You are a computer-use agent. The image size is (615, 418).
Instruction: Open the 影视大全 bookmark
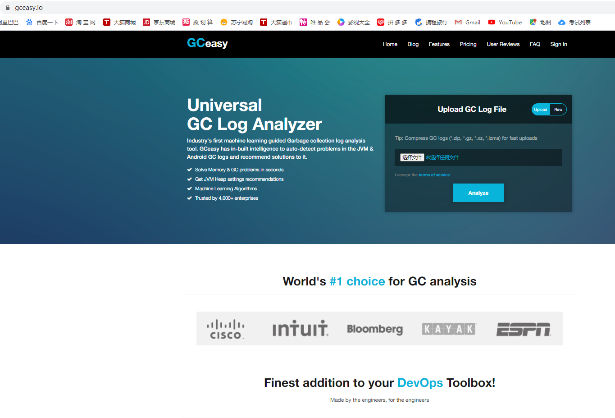pyautogui.click(x=354, y=22)
